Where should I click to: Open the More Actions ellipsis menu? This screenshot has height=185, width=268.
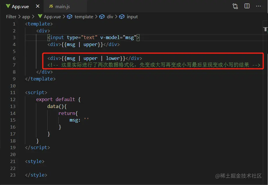258,6
